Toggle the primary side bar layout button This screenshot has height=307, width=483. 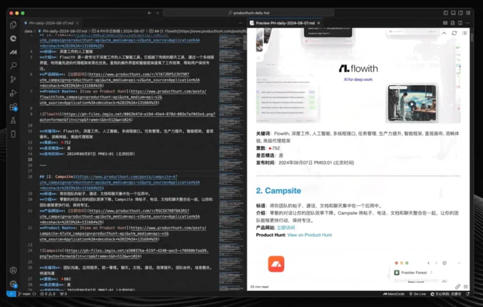coord(445,13)
